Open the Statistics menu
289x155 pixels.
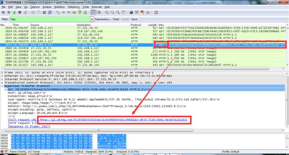coord(59,7)
